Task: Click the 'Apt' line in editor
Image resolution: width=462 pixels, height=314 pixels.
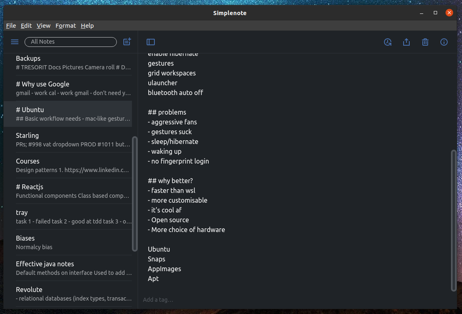Action: tap(153, 279)
